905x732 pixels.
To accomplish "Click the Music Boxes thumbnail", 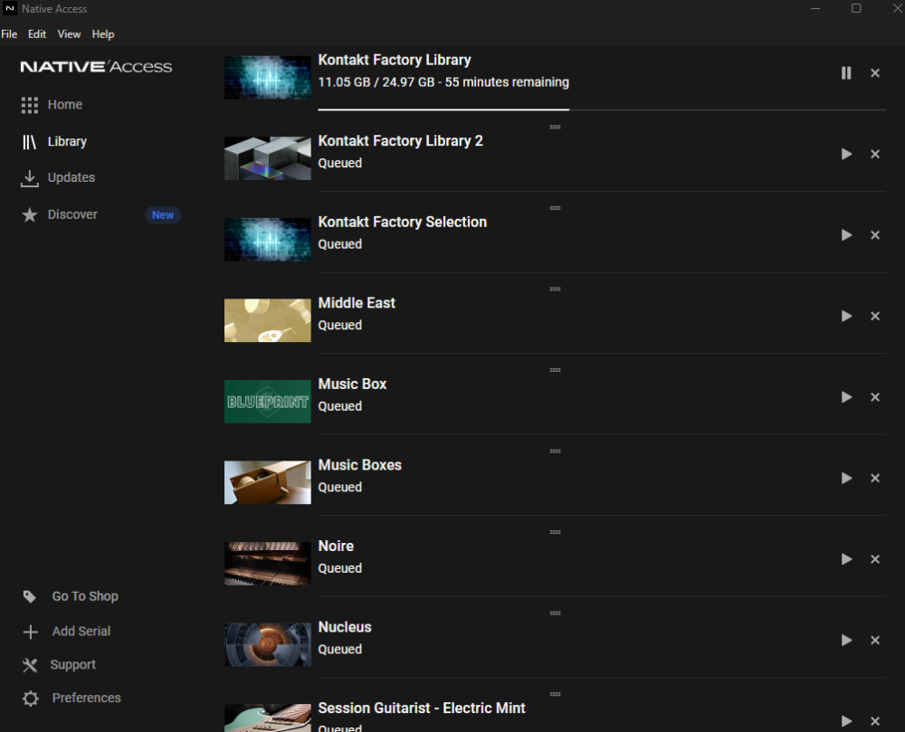I will click(x=267, y=482).
